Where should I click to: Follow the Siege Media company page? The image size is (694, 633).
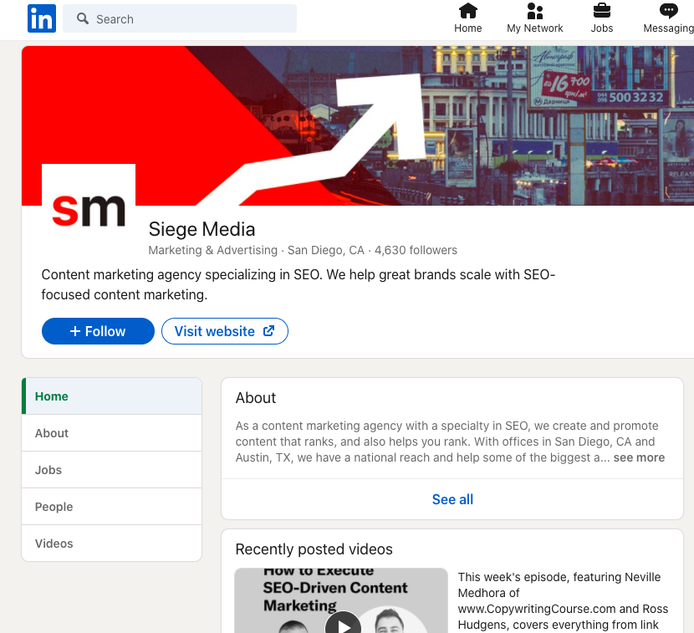click(x=97, y=331)
